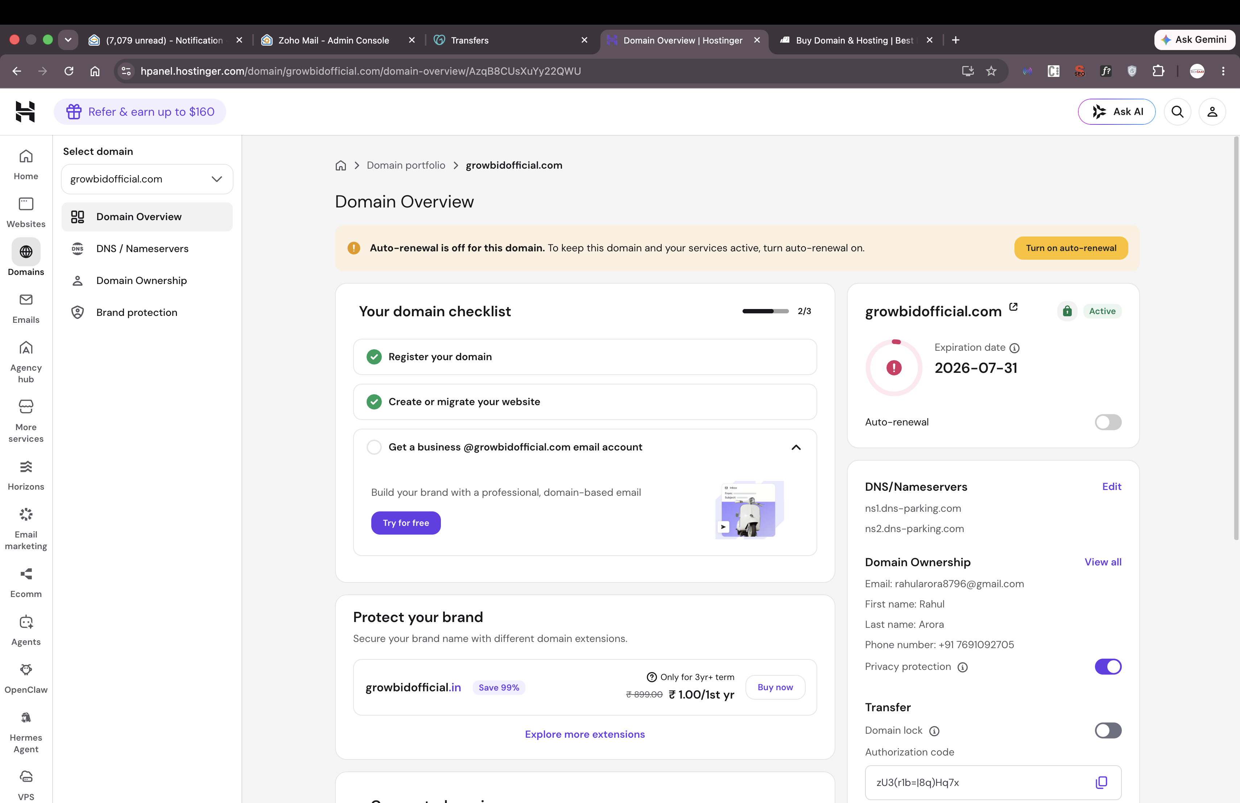Image resolution: width=1240 pixels, height=803 pixels.
Task: Click the domain checklist progress bar
Action: [765, 311]
